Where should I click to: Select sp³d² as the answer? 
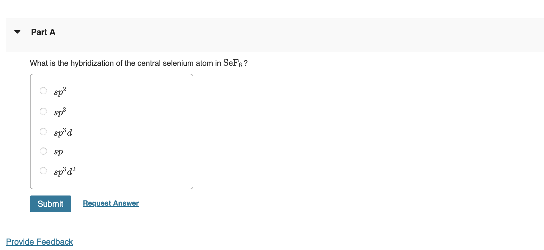coord(43,171)
